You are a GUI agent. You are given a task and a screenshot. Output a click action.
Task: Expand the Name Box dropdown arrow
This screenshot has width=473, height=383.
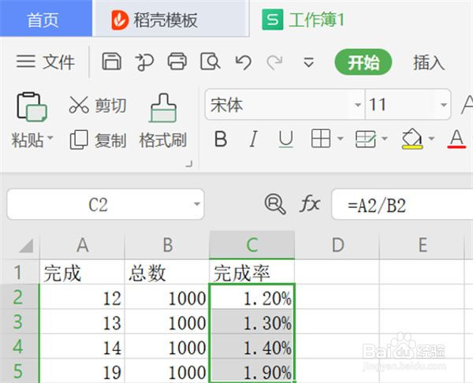tap(197, 204)
